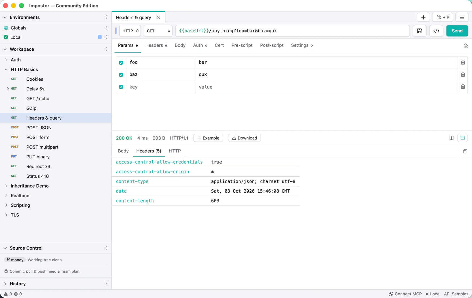Viewport: 472px width, 298px height.
Task: Download the response
Action: pos(244,138)
